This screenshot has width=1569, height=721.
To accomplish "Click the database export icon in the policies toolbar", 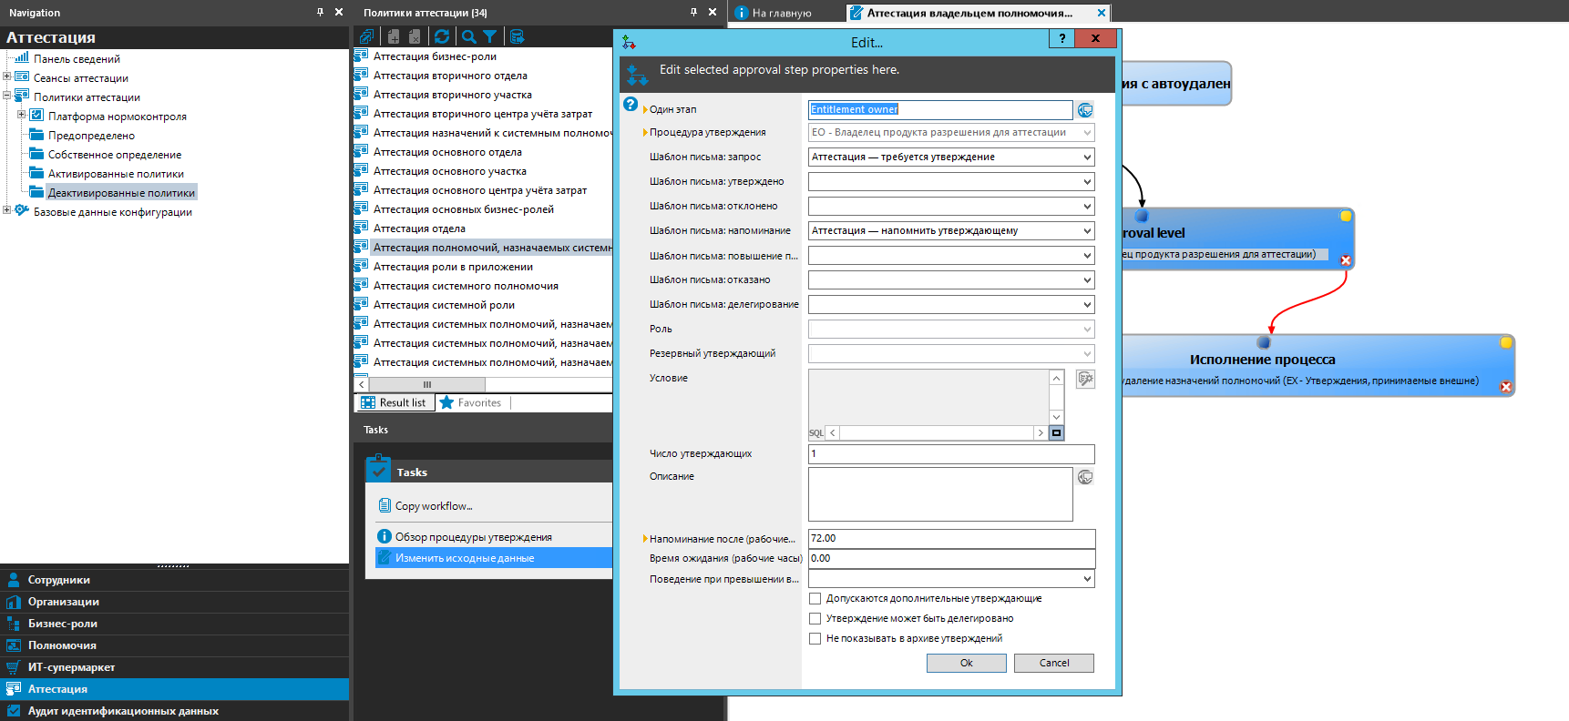I will tap(517, 36).
